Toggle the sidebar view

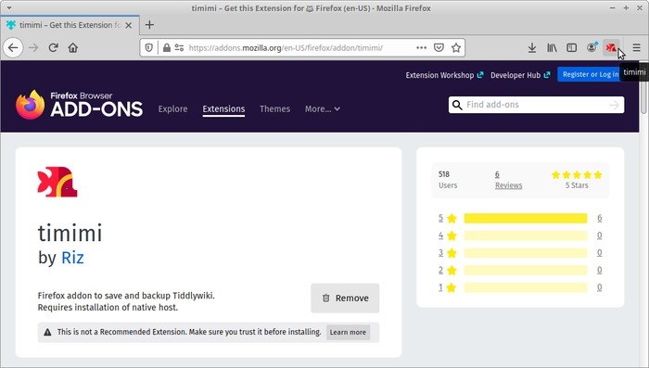[572, 48]
